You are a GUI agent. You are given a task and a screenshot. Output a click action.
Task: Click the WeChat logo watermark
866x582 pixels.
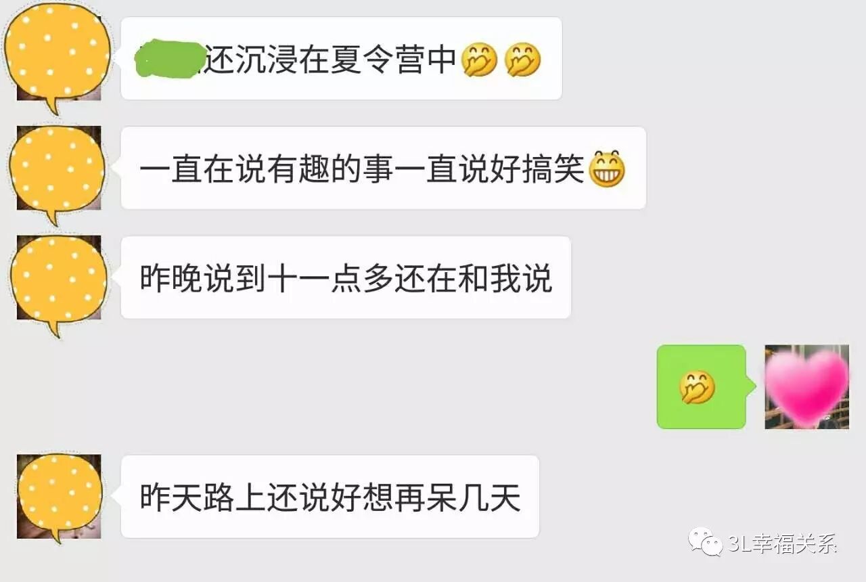tap(705, 541)
